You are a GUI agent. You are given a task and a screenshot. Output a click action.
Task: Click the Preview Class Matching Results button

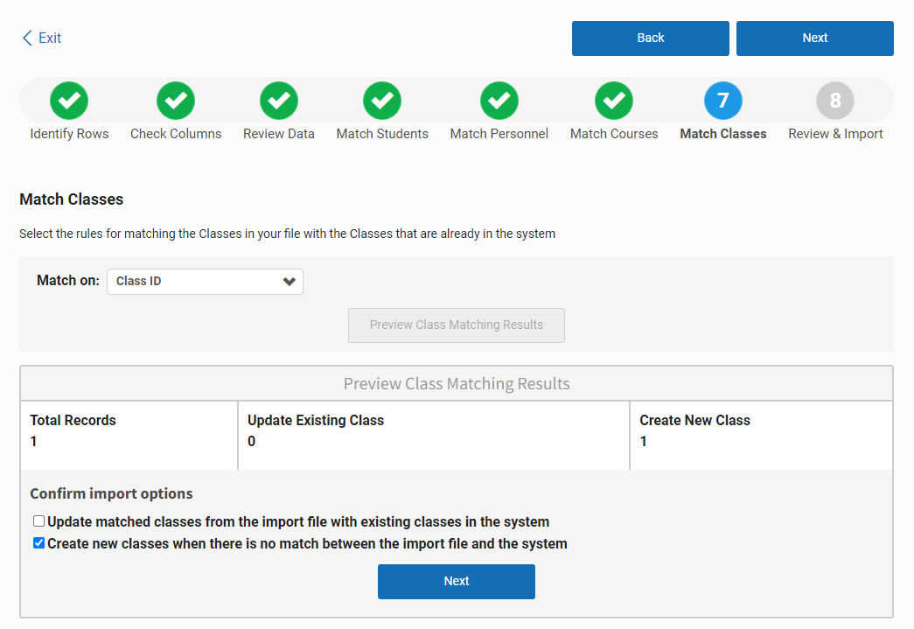457,325
